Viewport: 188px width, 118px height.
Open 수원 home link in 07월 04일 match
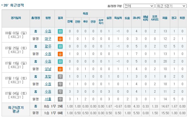pyautogui.click(x=48, y=92)
